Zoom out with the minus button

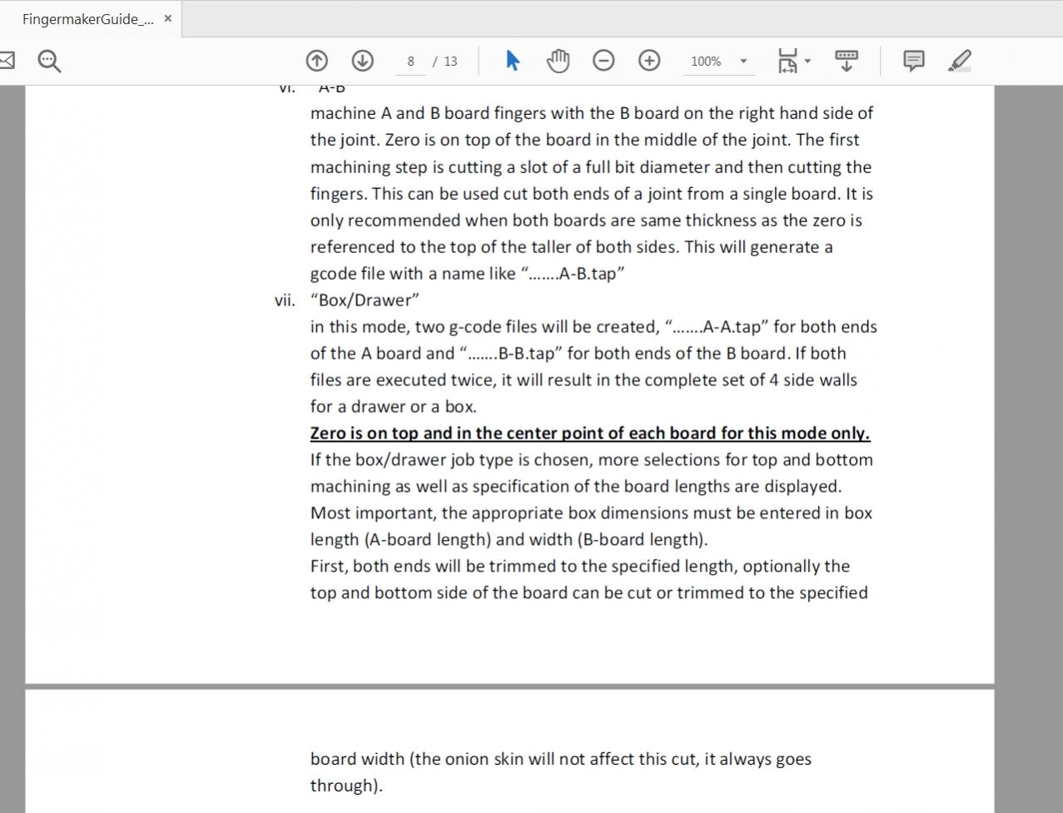[x=604, y=61]
